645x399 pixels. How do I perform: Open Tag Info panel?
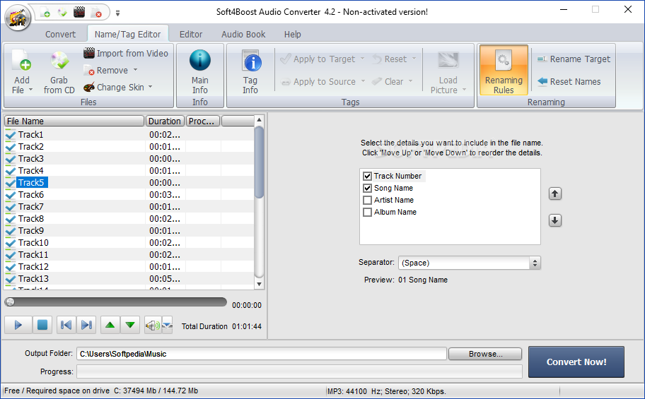(250, 71)
